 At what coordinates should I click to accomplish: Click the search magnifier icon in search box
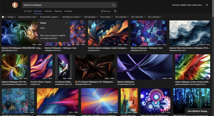[x=114, y=5]
